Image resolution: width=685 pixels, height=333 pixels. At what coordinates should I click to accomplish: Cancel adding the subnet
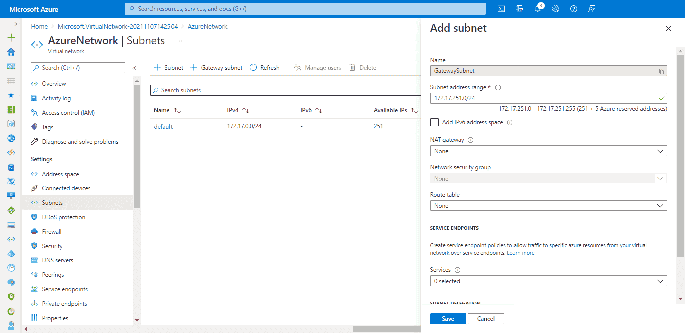[x=486, y=319]
